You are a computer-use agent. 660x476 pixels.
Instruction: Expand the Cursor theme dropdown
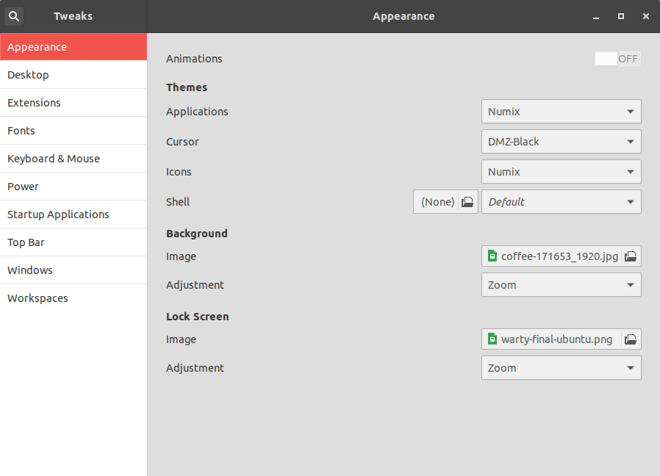click(x=561, y=142)
